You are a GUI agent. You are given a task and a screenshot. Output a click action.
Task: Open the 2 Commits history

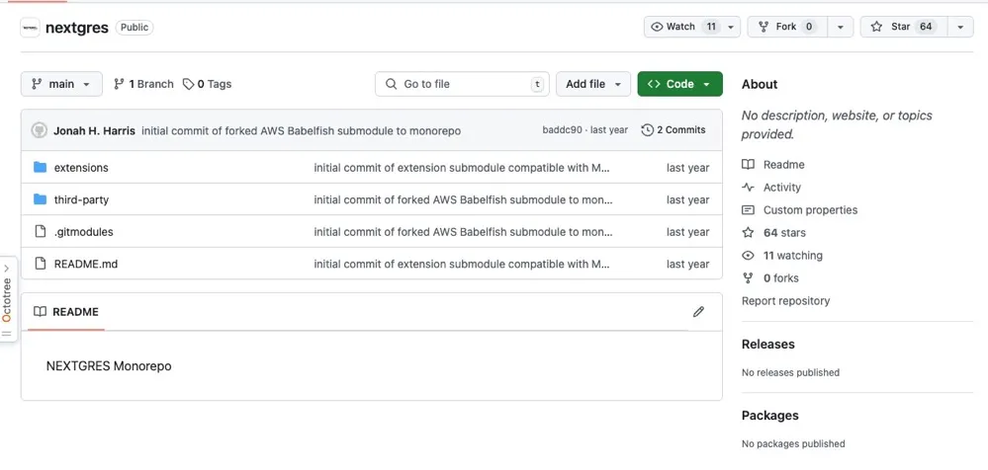click(x=674, y=130)
